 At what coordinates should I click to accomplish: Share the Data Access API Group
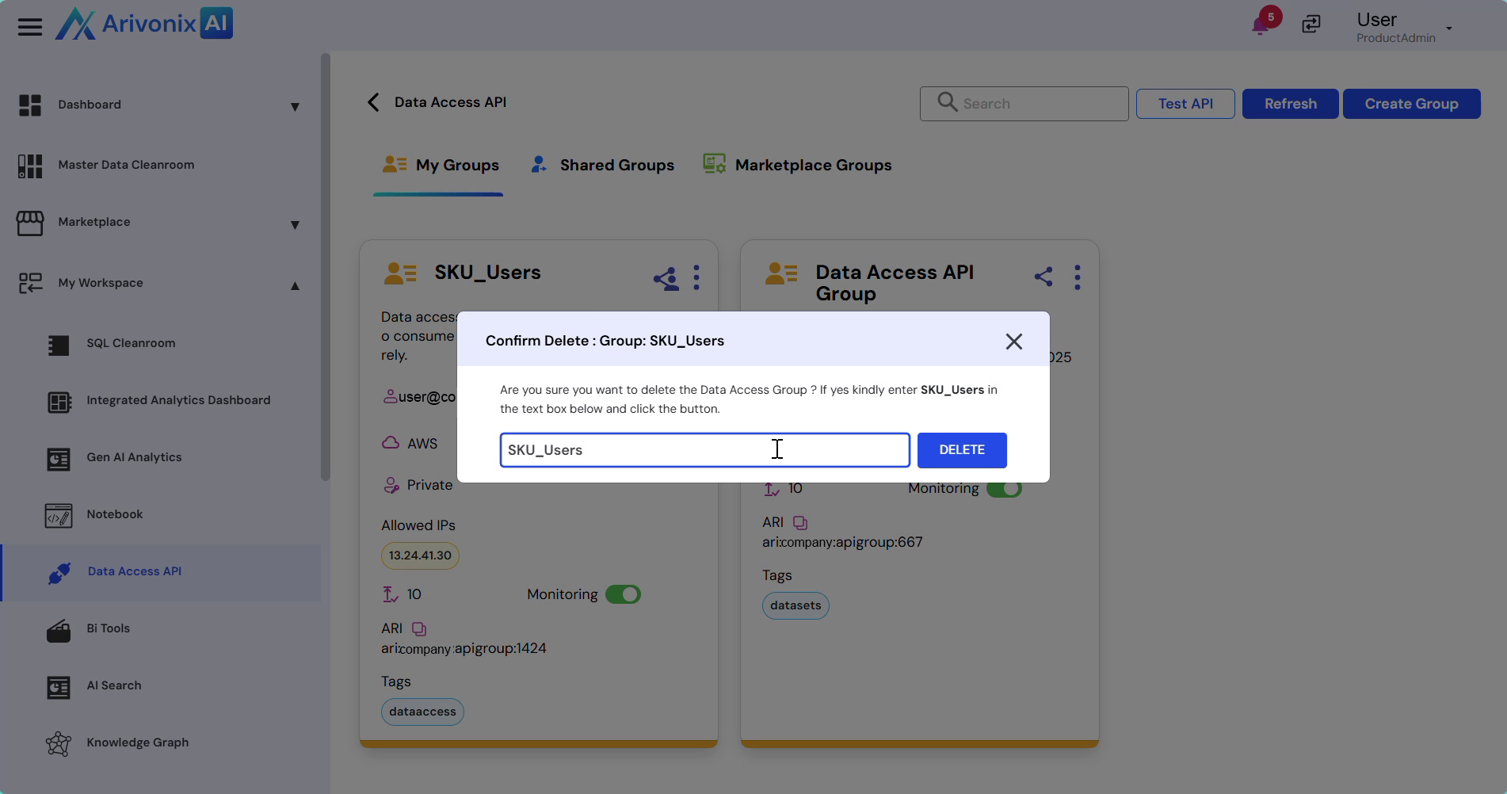coord(1043,277)
